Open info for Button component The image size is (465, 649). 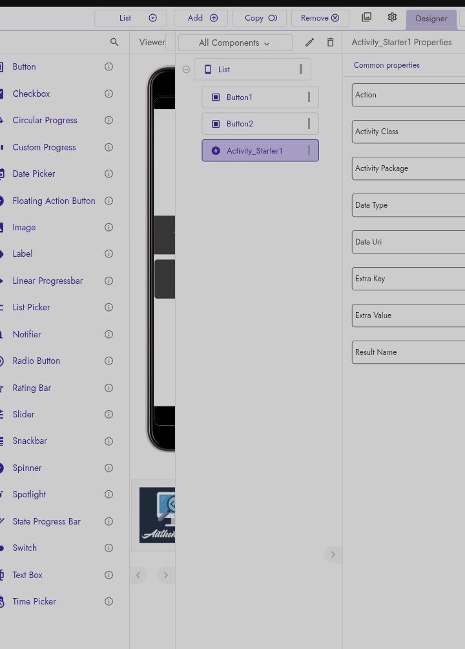click(x=108, y=66)
